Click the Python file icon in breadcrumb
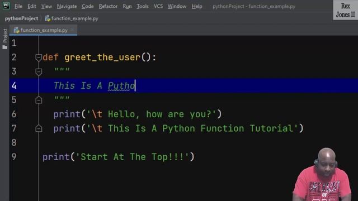358x201 pixels. (x=48, y=18)
